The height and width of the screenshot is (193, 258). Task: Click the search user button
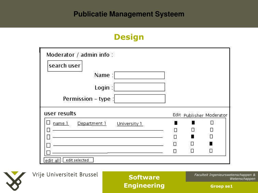[65, 66]
